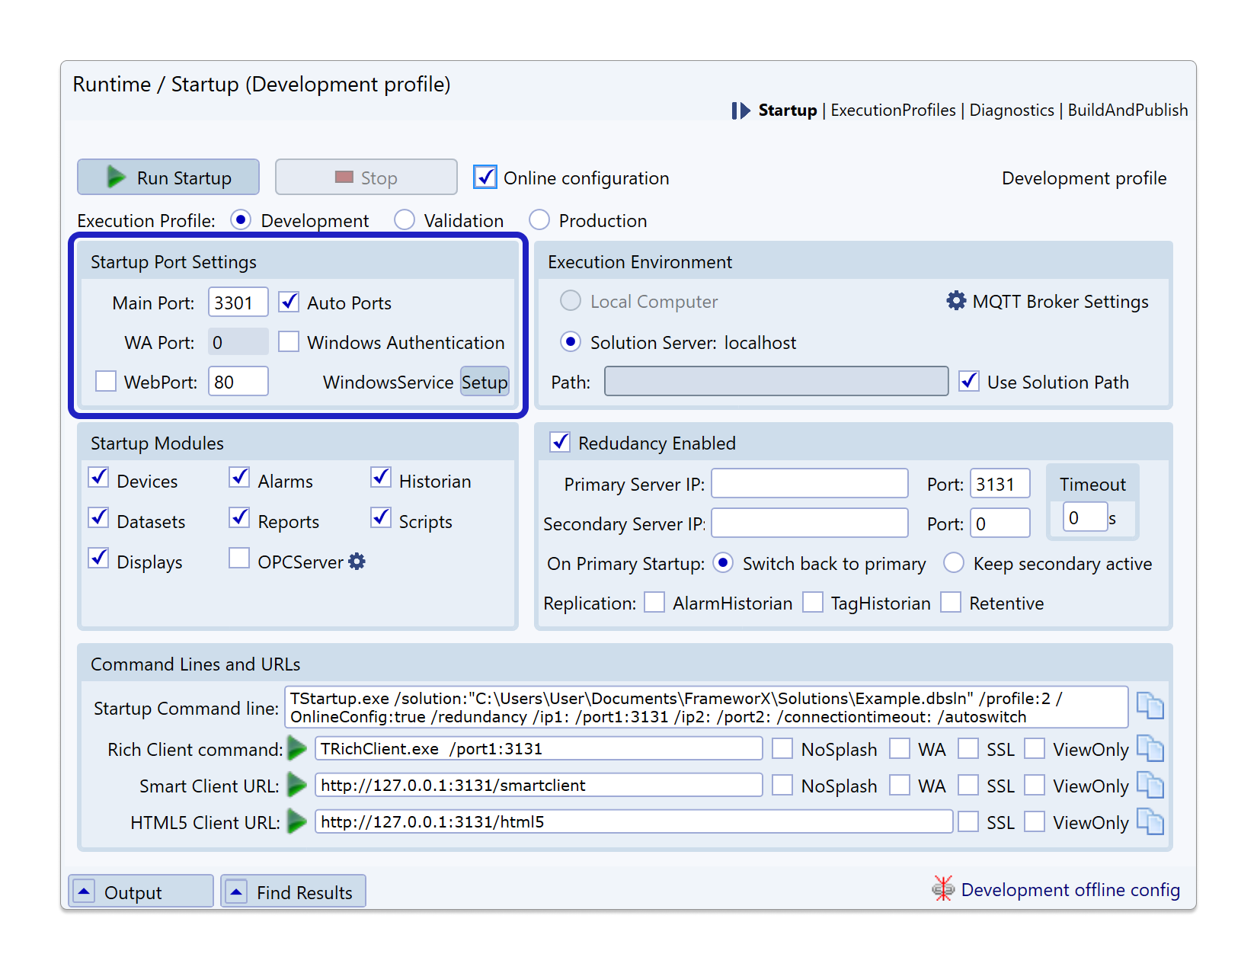
Task: Select the Production execution profile
Action: 539,220
